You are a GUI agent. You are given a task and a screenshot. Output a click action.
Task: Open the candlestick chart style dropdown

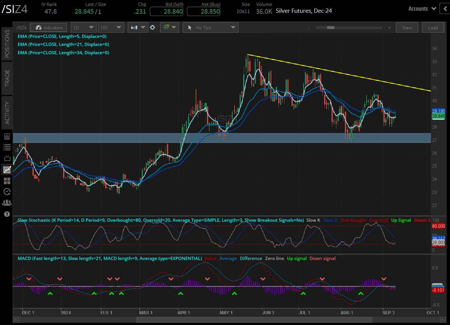pos(138,28)
